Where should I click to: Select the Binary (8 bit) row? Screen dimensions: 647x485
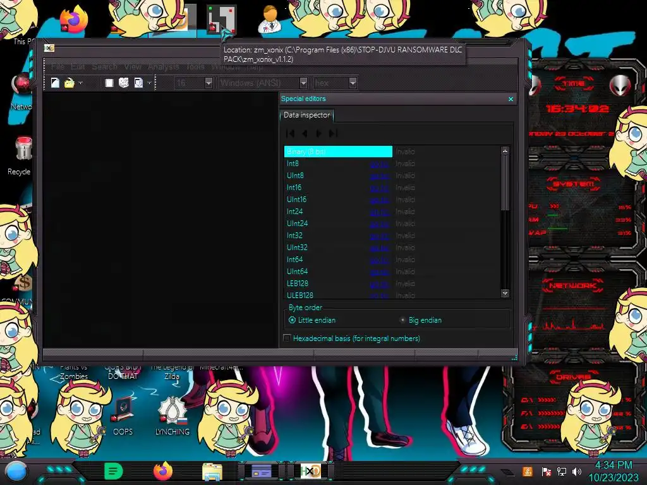point(338,152)
